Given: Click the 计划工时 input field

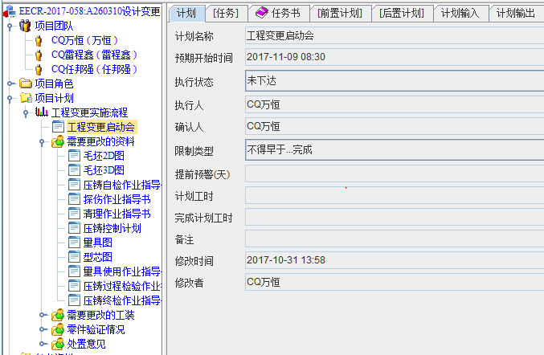Looking at the screenshot, I should coord(395,195).
